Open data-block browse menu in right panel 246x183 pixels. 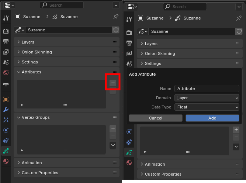143,31
